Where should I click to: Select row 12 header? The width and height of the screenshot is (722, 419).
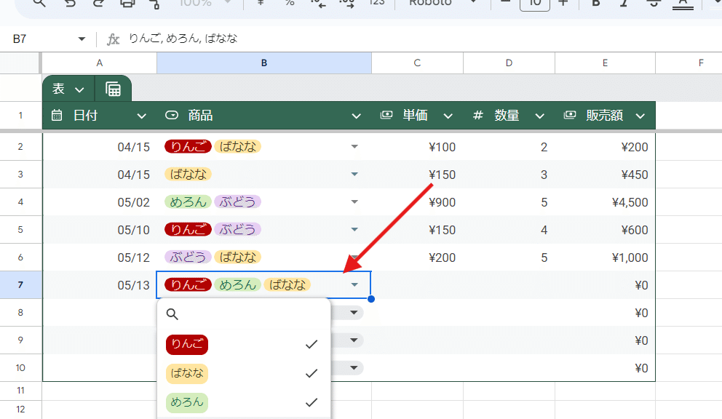20,410
